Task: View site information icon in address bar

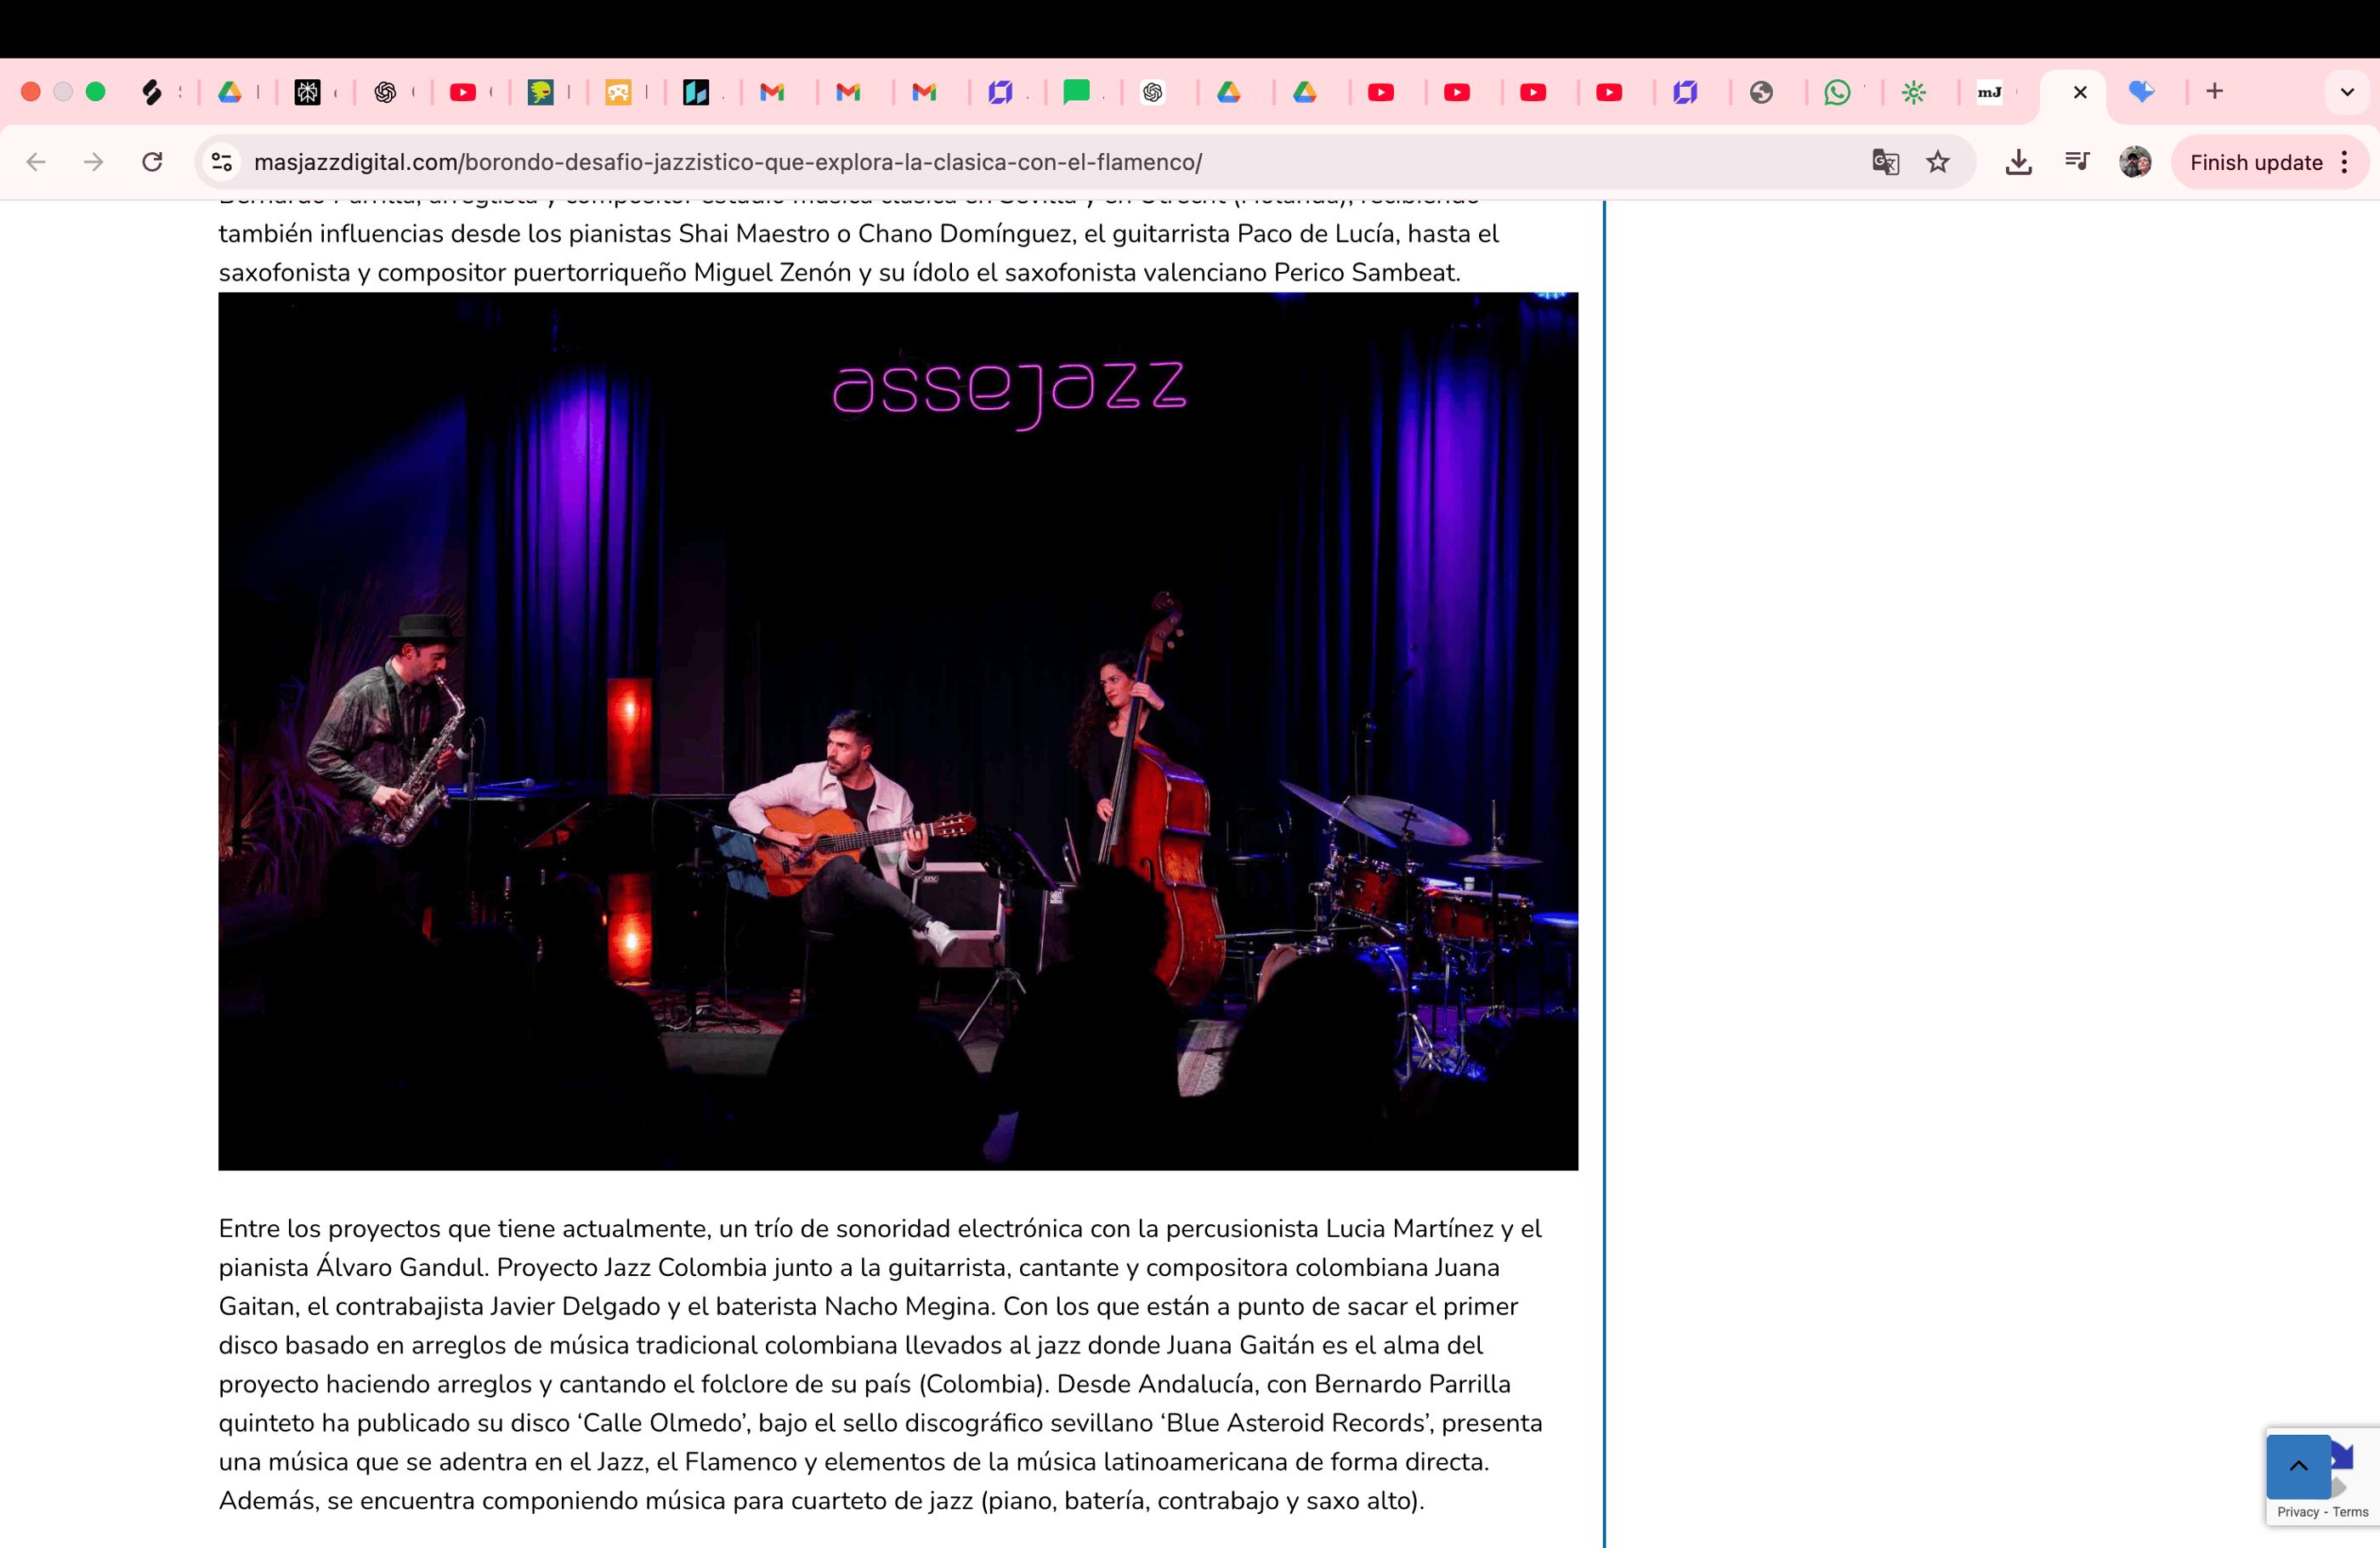Action: [x=222, y=162]
